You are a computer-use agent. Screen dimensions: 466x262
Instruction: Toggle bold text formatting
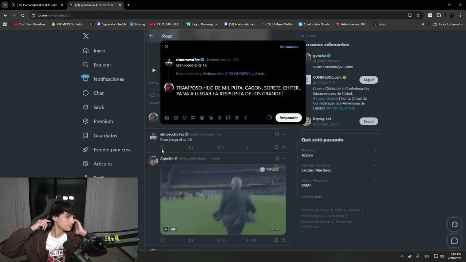[237, 118]
